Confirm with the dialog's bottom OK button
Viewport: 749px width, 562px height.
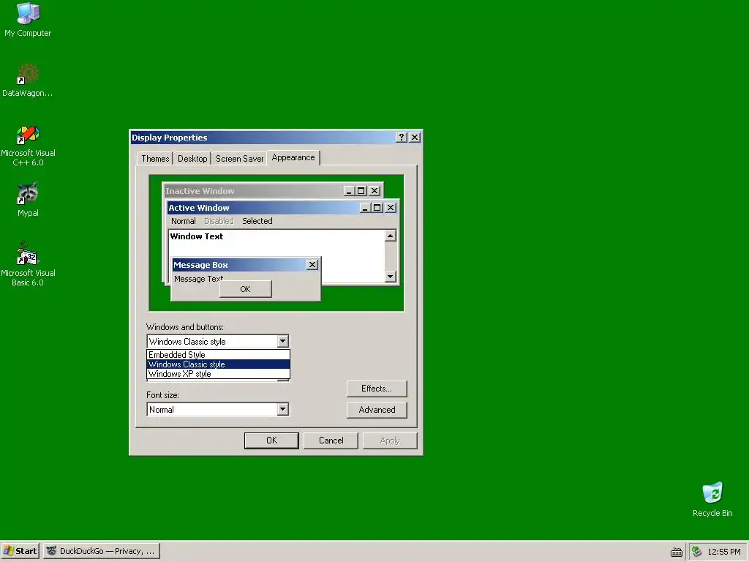coord(271,440)
